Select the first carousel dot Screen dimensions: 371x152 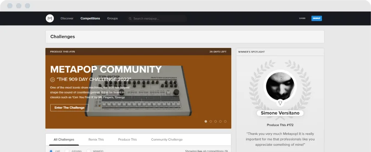pos(206,121)
